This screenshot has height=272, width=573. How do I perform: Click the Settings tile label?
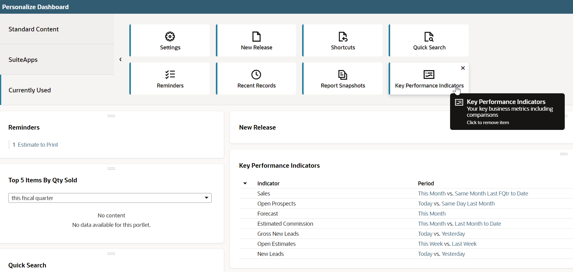tap(170, 48)
